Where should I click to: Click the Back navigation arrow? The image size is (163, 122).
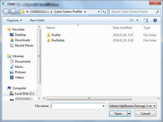pos(6,12)
